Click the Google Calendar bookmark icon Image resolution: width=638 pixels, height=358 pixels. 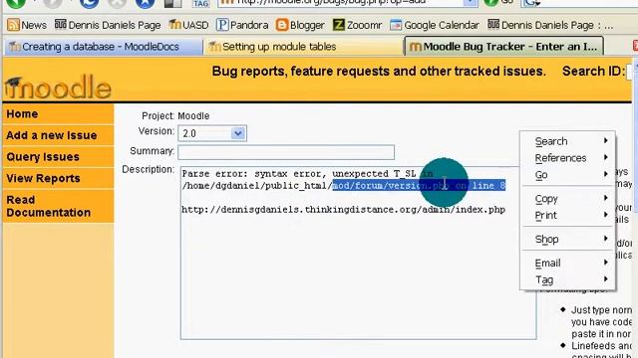pos(396,25)
